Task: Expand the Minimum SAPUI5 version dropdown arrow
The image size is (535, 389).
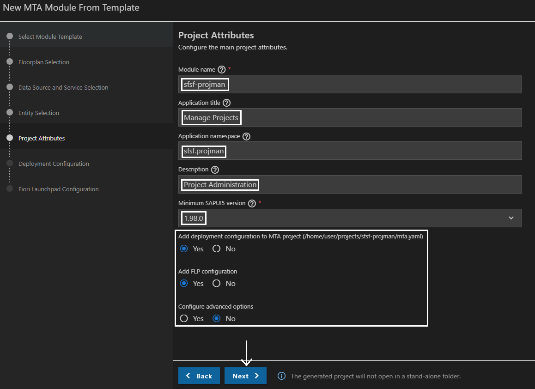Action: (511, 218)
